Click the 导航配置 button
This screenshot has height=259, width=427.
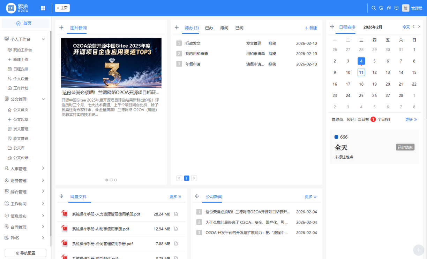(x=25, y=253)
